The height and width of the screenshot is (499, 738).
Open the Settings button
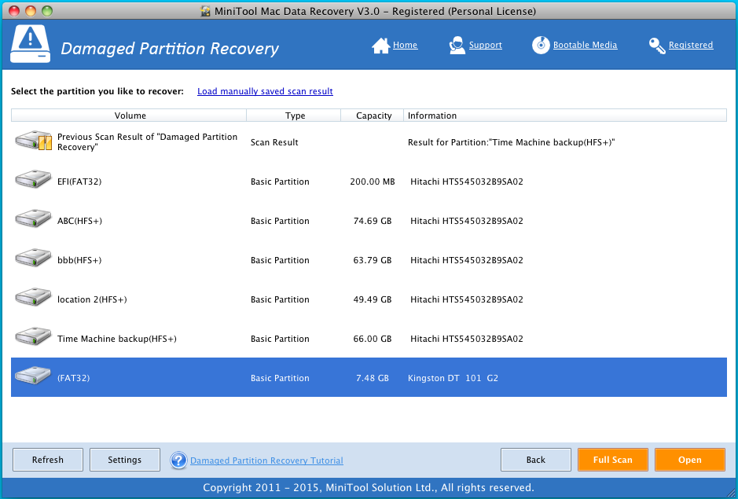125,460
